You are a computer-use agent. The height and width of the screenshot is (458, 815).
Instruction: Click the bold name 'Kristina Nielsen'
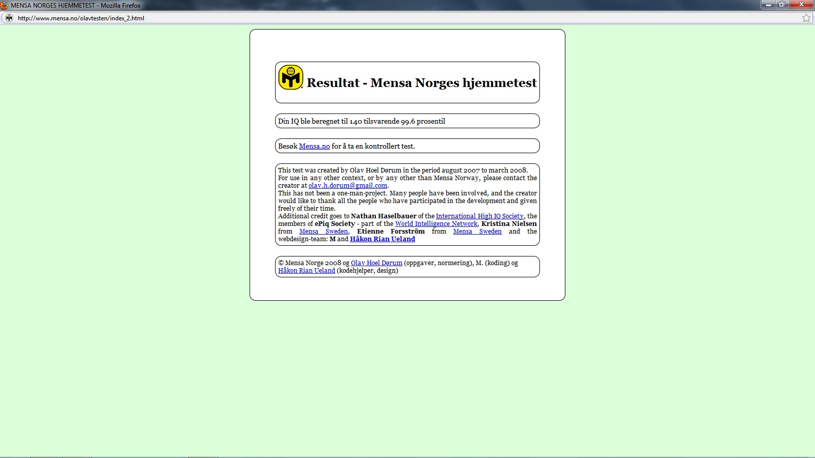coord(509,224)
